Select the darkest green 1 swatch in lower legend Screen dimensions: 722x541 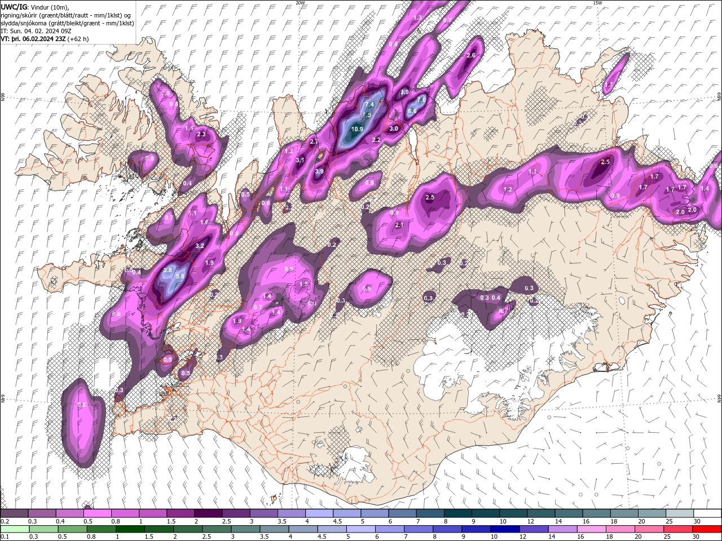click(130, 529)
